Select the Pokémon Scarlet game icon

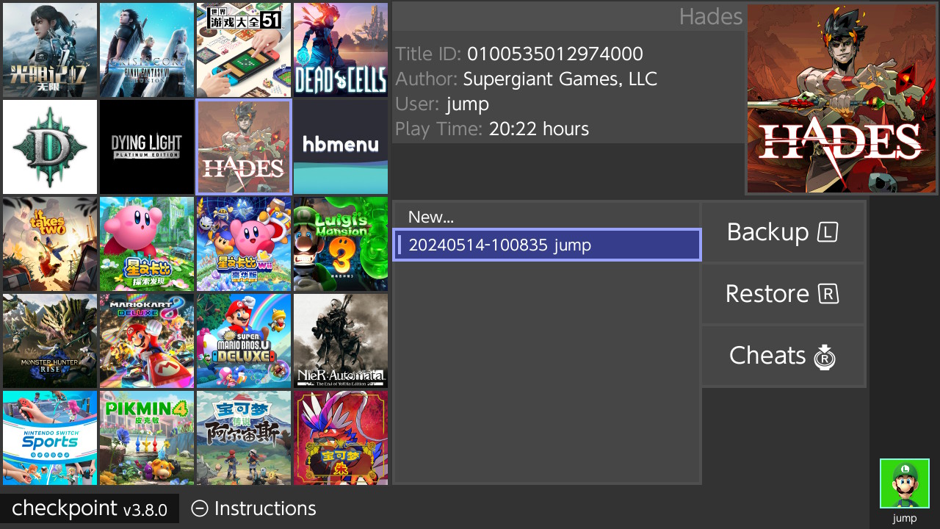tap(341, 438)
